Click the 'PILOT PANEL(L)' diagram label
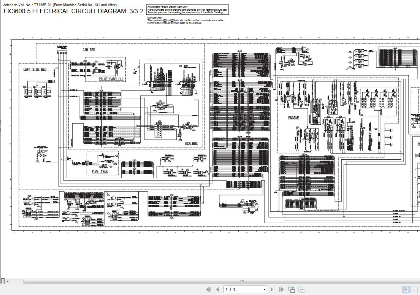This screenshot has width=420, height=295. 111,79
